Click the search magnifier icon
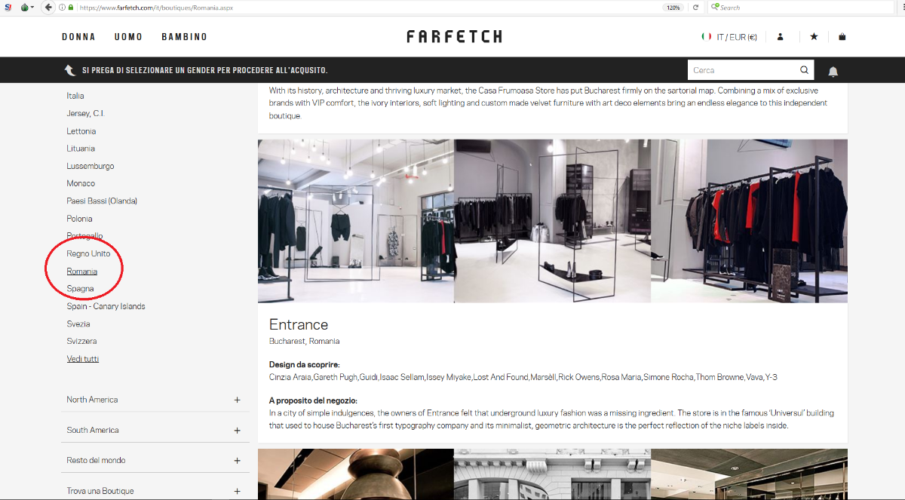Screen dimensions: 905x500 805,70
